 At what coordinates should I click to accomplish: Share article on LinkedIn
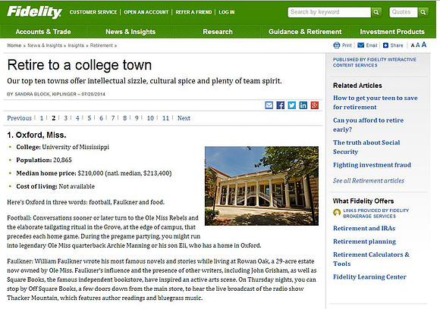[x=303, y=105]
